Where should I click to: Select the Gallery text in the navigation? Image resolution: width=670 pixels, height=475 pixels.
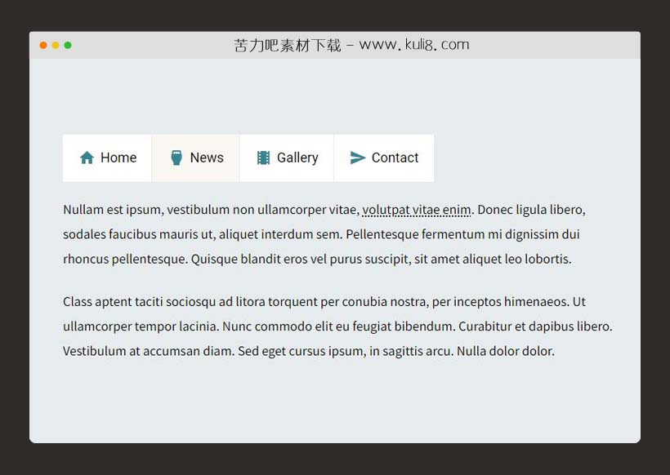pyautogui.click(x=297, y=158)
